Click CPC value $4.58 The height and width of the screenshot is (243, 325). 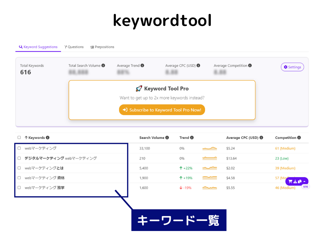tap(230, 178)
